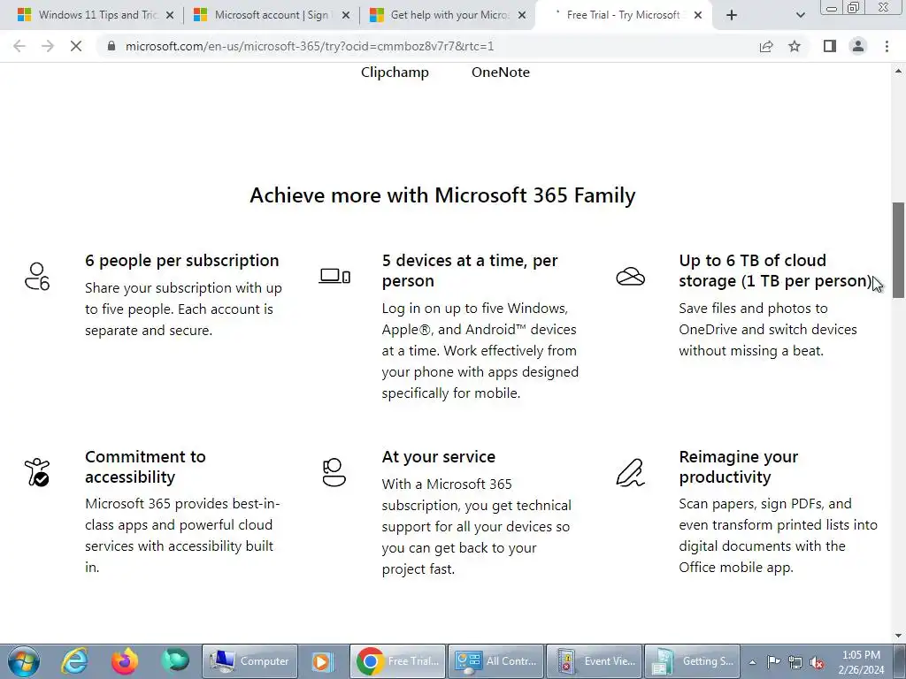Open a new tab with plus button
This screenshot has height=679, width=906.
point(732,15)
